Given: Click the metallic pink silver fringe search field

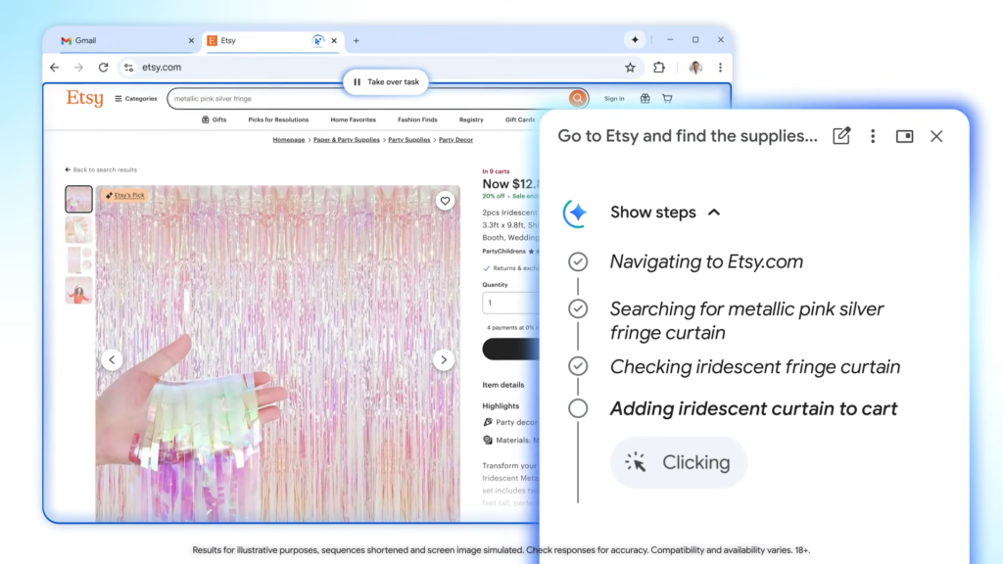Looking at the screenshot, I should pyautogui.click(x=368, y=99).
